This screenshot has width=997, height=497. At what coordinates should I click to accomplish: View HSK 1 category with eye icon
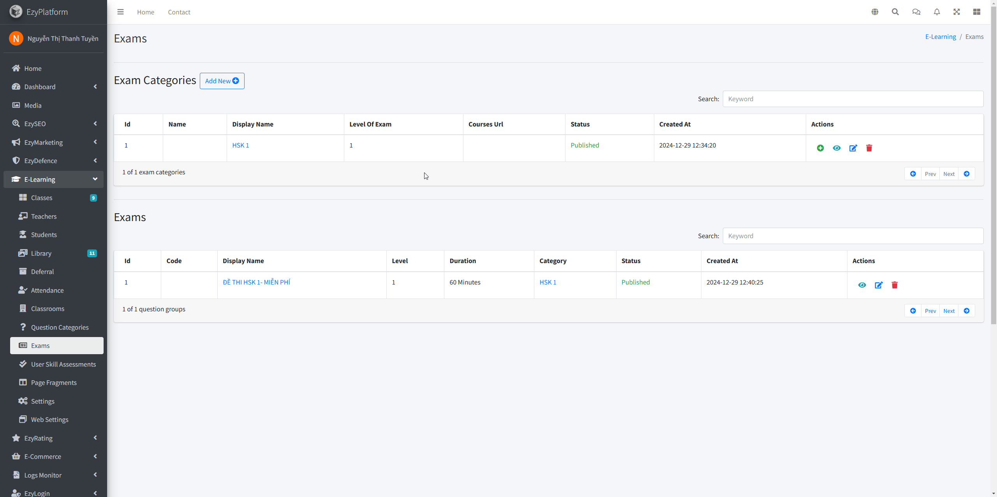point(837,148)
